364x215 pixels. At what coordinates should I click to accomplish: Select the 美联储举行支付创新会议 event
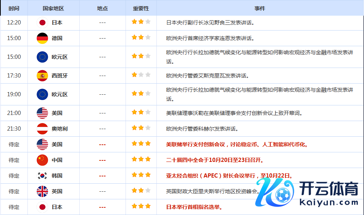pos(237,144)
